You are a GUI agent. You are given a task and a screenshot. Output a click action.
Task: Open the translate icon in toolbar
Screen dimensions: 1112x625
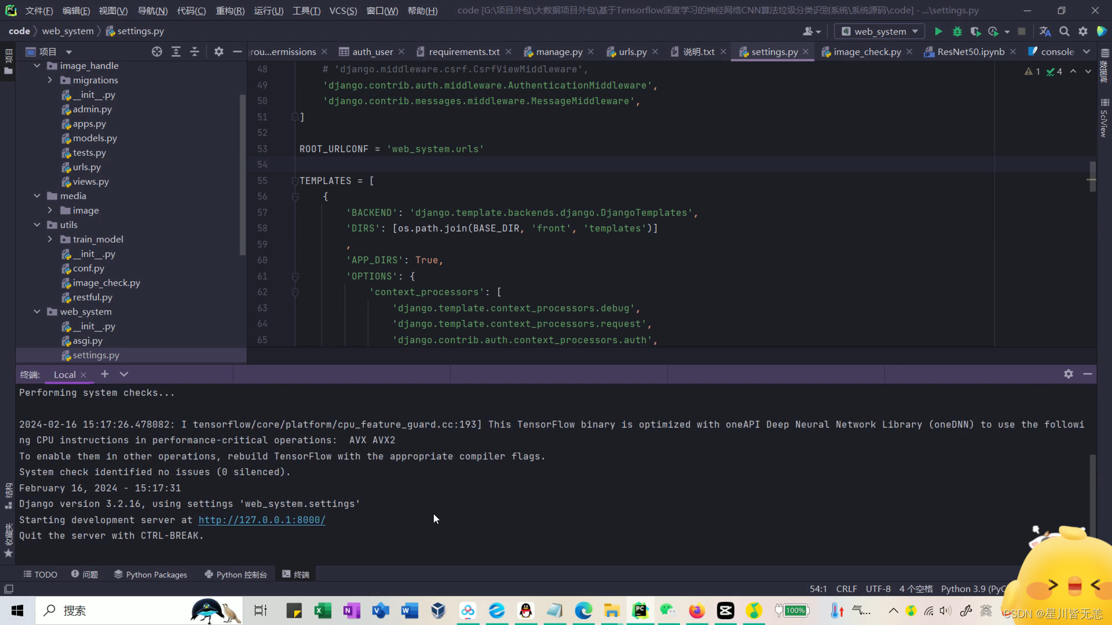1044,31
